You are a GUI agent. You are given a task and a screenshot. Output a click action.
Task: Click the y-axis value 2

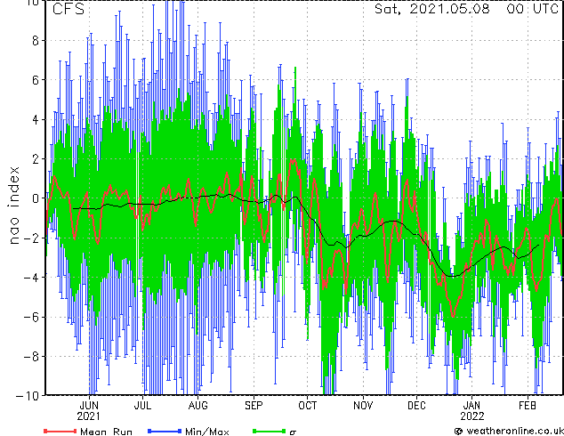36,159
